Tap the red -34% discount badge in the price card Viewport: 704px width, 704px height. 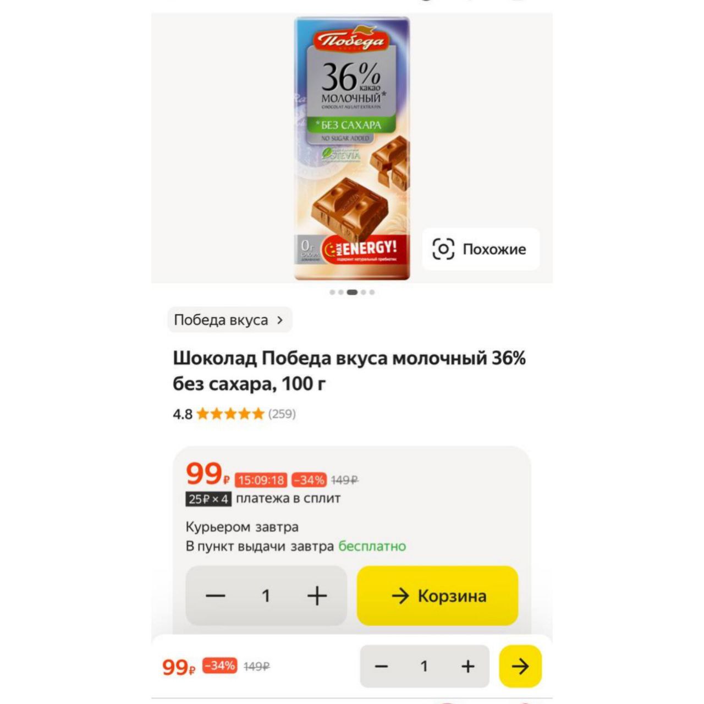[x=309, y=480]
